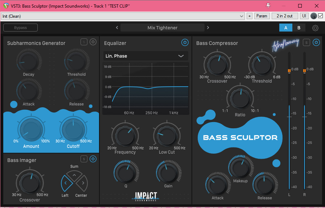Toggle the Equalizer power button
This screenshot has width=325, height=208.
coord(185,43)
